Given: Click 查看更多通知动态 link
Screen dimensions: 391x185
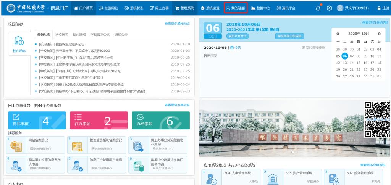Looking at the screenshot, I should point(177,24).
